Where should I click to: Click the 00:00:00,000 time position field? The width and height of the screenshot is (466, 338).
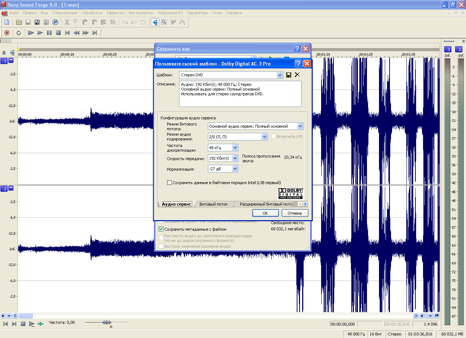click(343, 324)
